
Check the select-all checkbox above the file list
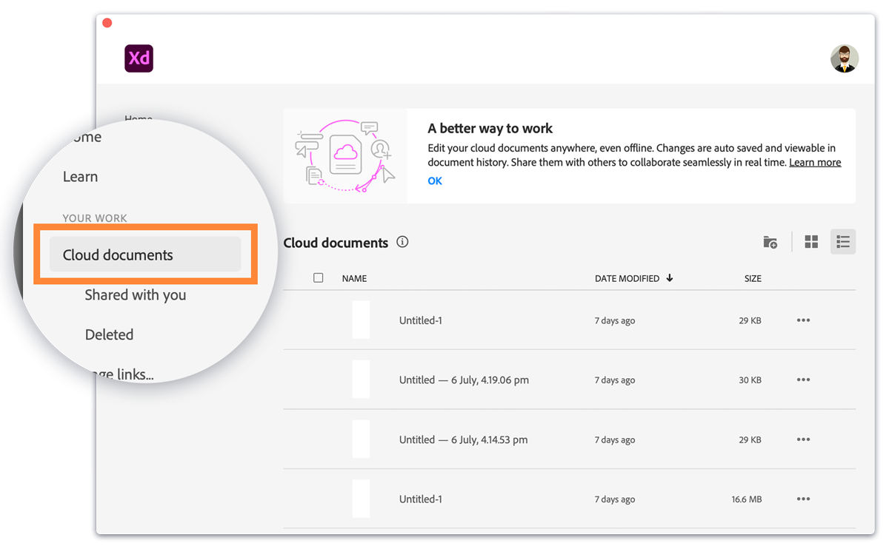point(318,277)
